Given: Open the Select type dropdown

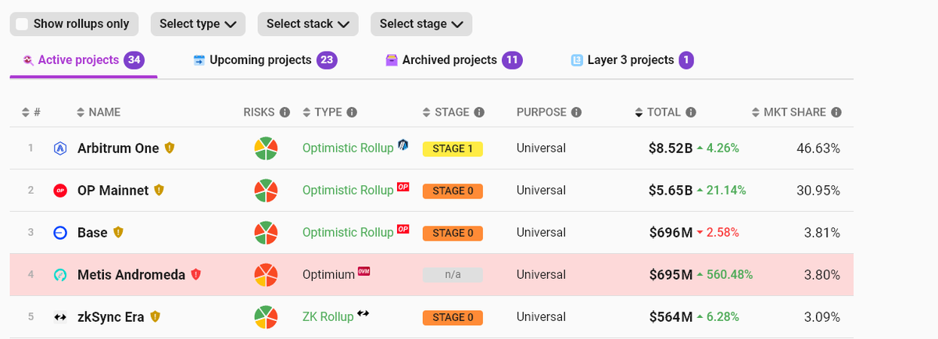Looking at the screenshot, I should pyautogui.click(x=198, y=24).
